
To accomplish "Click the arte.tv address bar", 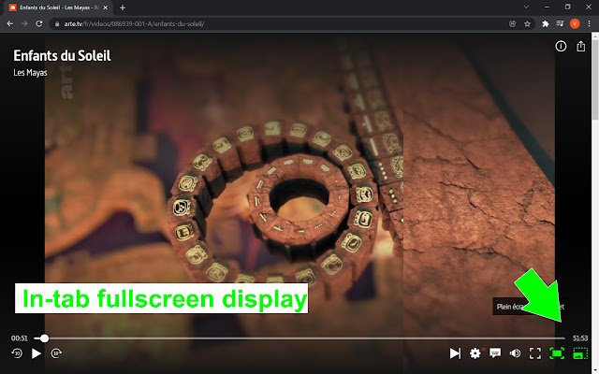I will [290, 23].
